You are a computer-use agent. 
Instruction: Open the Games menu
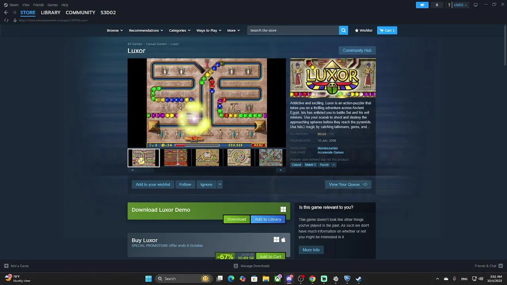click(52, 5)
